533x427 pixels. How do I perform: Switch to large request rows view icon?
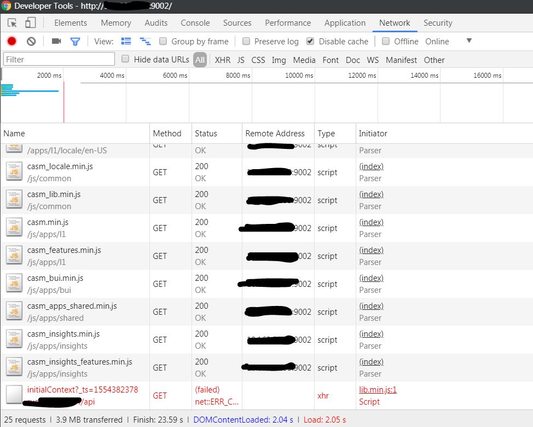[126, 41]
